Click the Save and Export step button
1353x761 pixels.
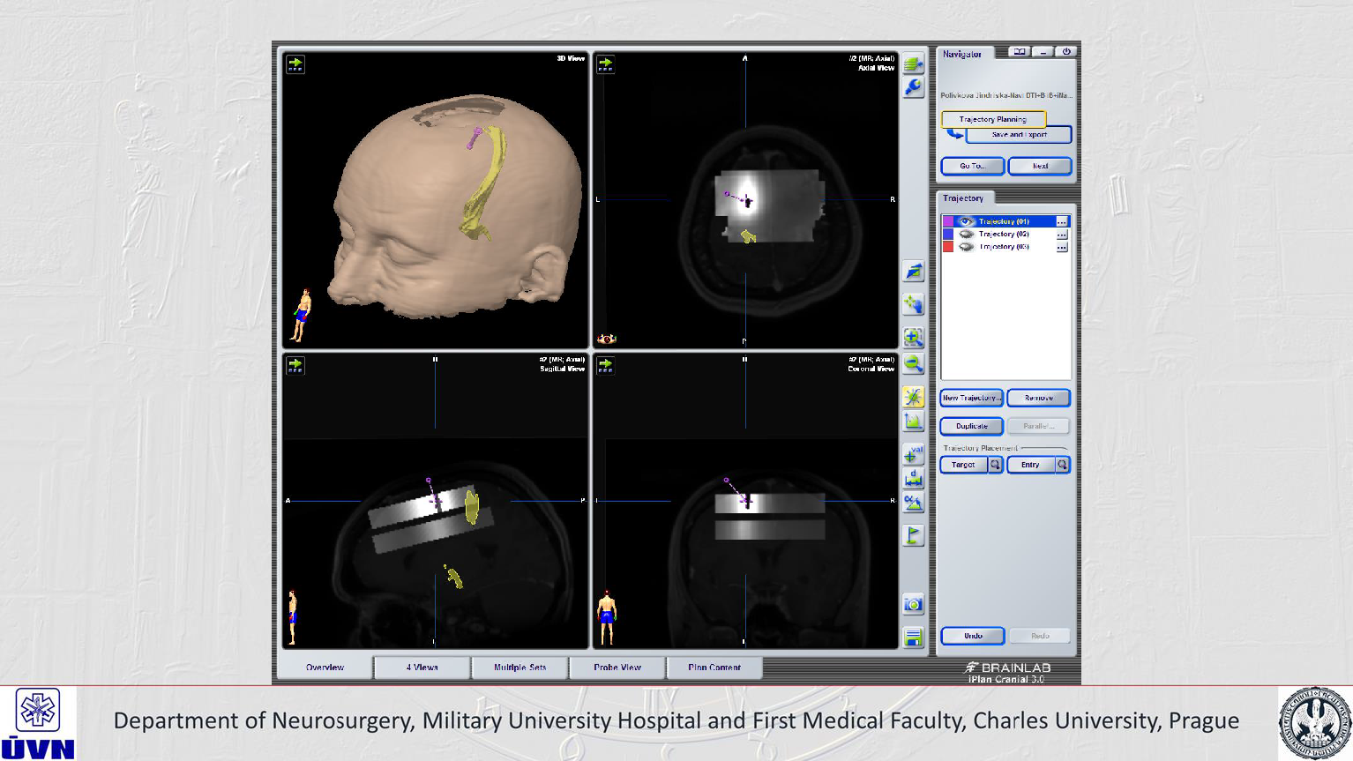click(1019, 135)
